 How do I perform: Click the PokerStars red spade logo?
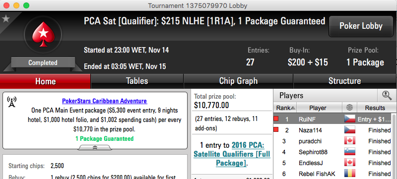tap(43, 35)
